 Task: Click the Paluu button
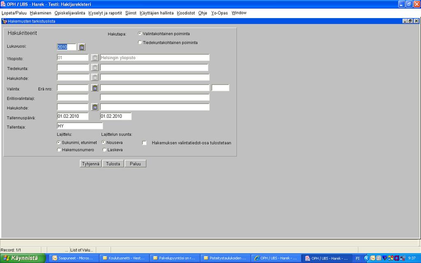135,164
